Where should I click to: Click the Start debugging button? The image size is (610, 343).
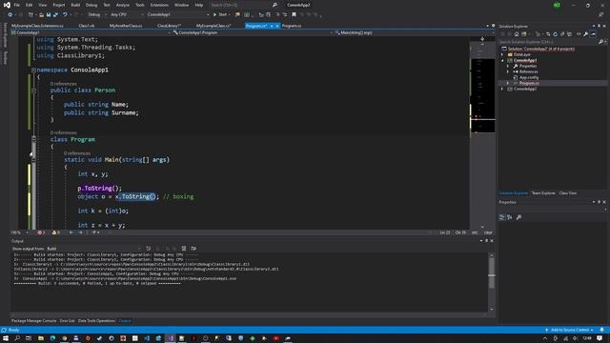pos(220,14)
